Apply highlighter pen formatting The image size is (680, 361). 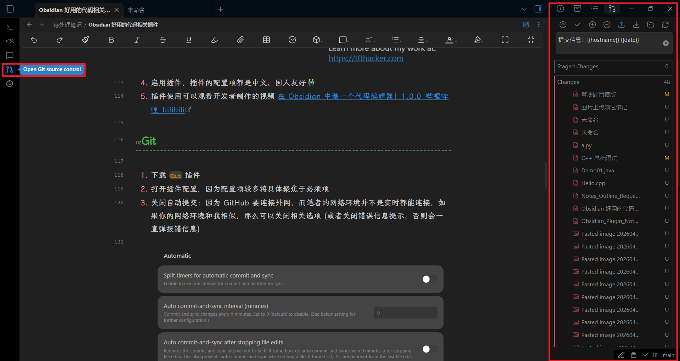[215, 40]
